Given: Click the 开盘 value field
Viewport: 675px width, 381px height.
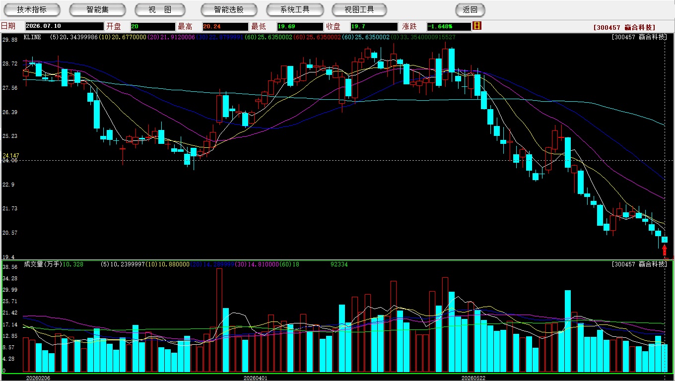Looking at the screenshot, I should [x=153, y=26].
